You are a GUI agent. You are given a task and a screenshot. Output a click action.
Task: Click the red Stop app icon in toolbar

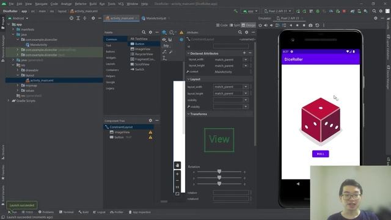[x=344, y=11]
